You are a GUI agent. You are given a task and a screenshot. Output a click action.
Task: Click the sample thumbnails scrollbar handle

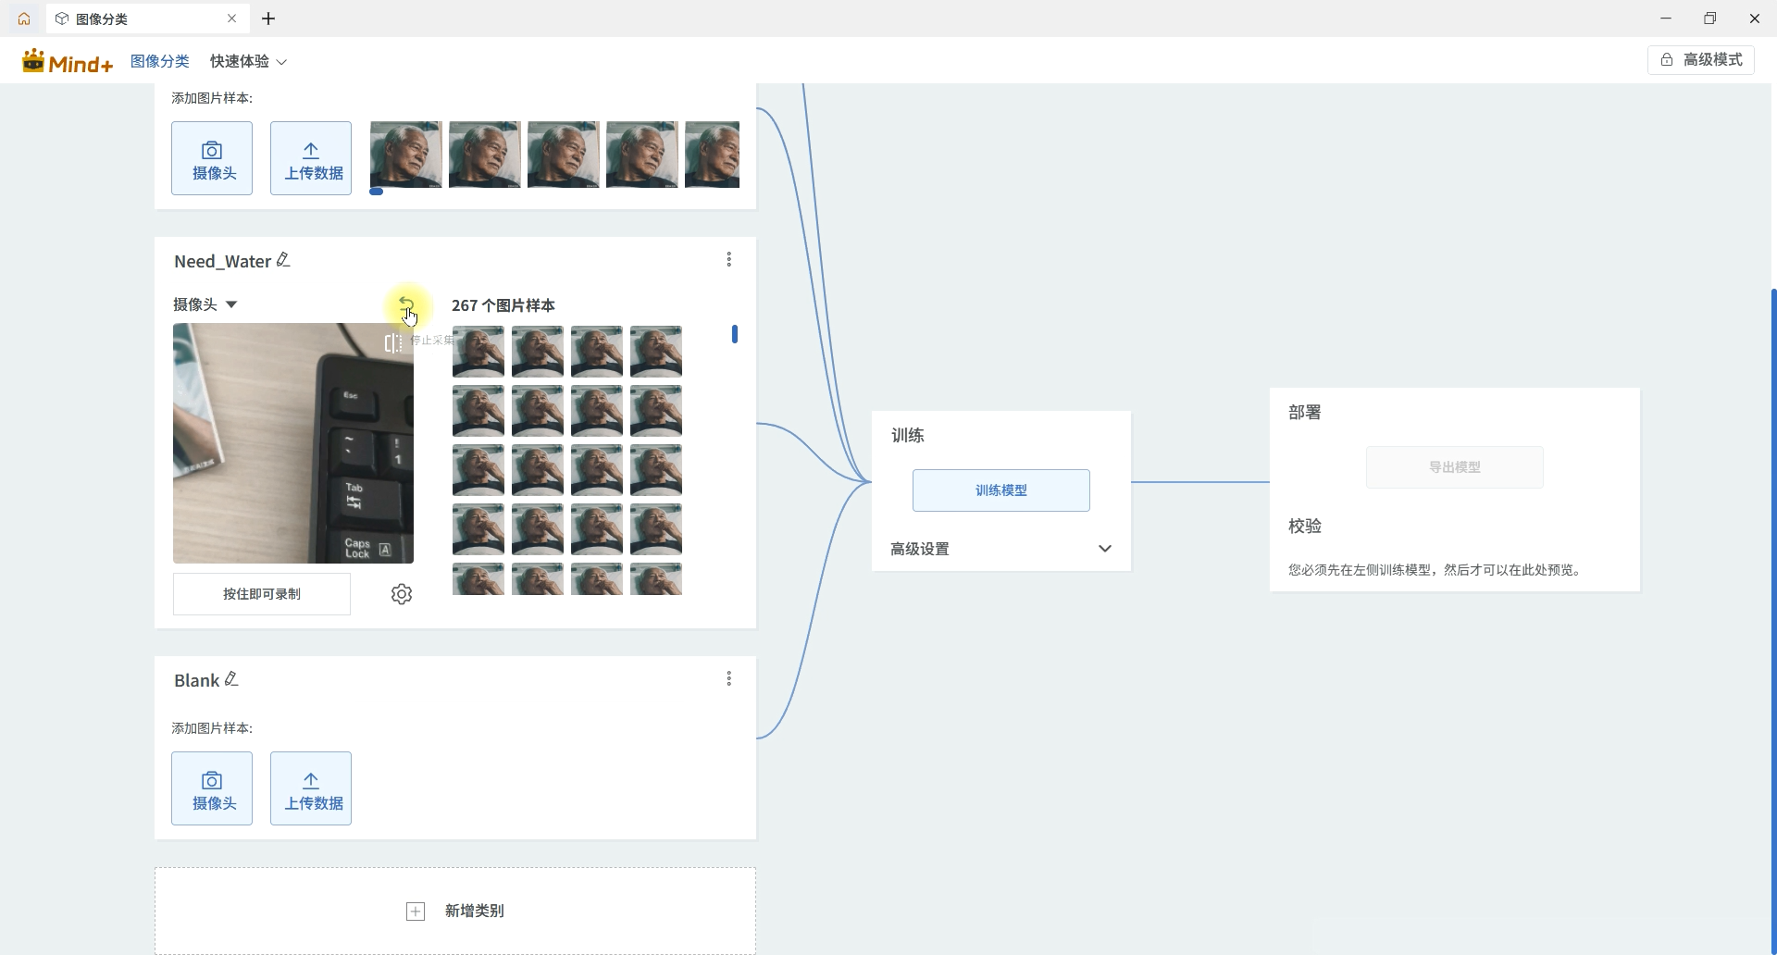[735, 334]
